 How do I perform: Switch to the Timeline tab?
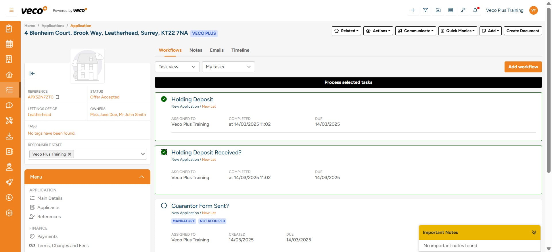coord(240,50)
